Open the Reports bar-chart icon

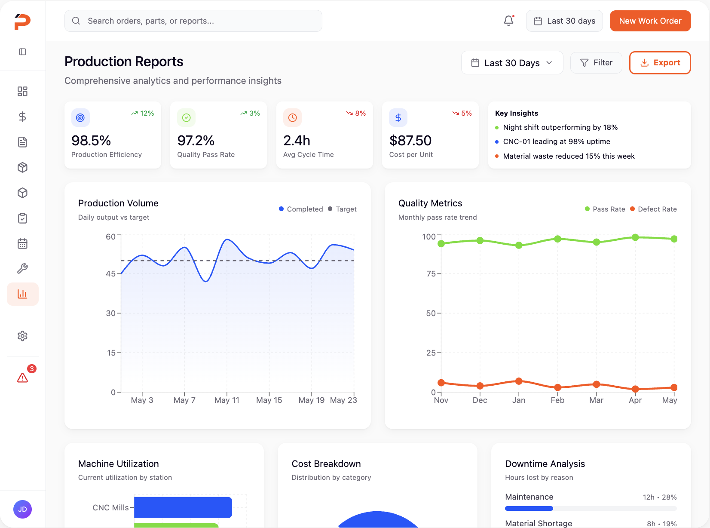pos(22,294)
